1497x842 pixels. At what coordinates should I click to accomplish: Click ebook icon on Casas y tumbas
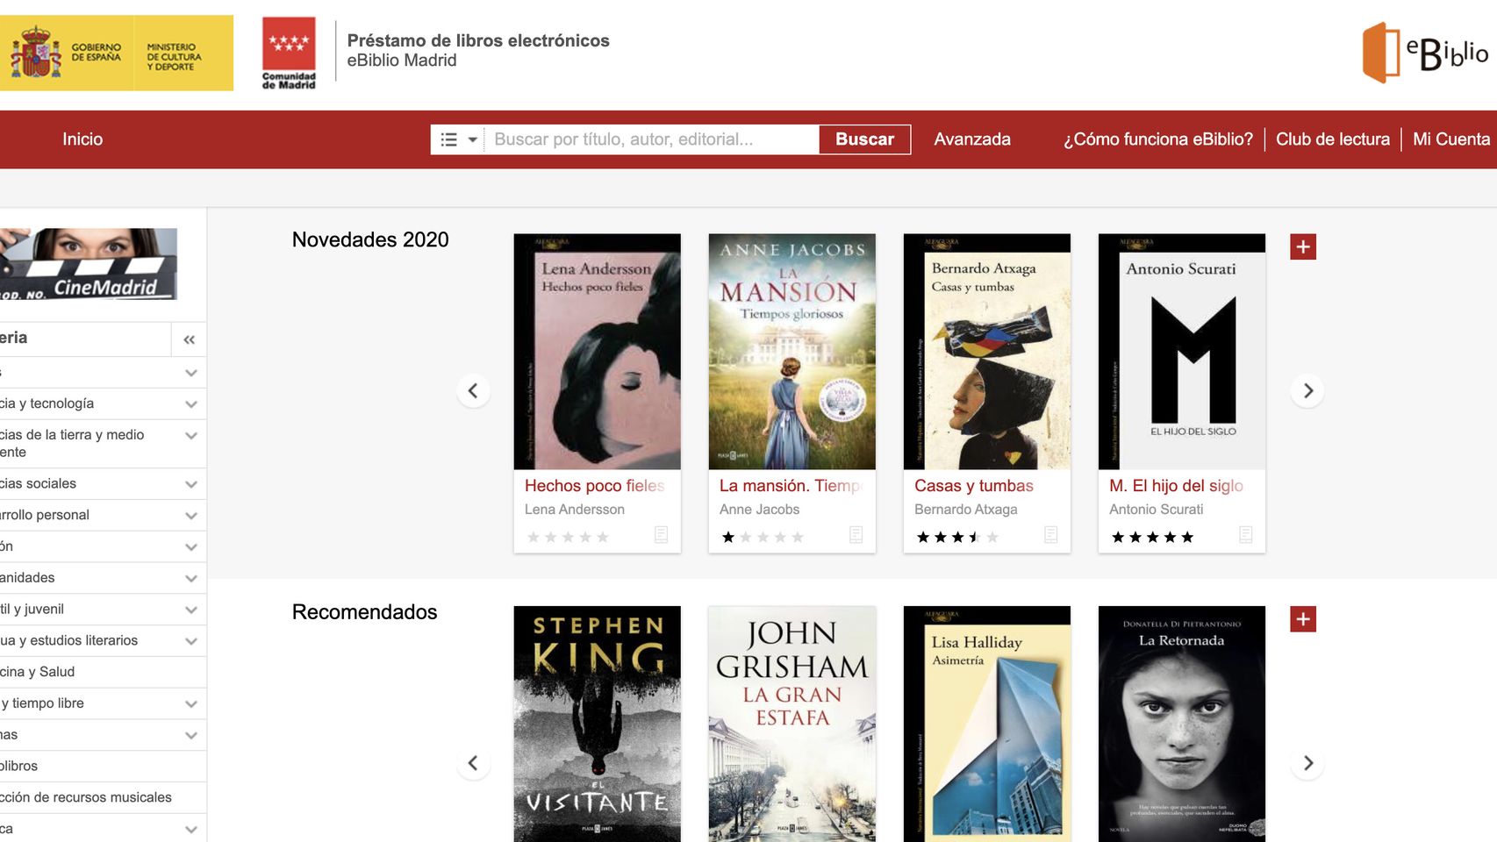1051,535
